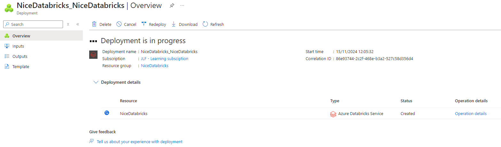Viewport: 501px width, 147px height.
Task: Collapse the sidebar with the double chevron
Action: pyautogui.click(x=77, y=24)
